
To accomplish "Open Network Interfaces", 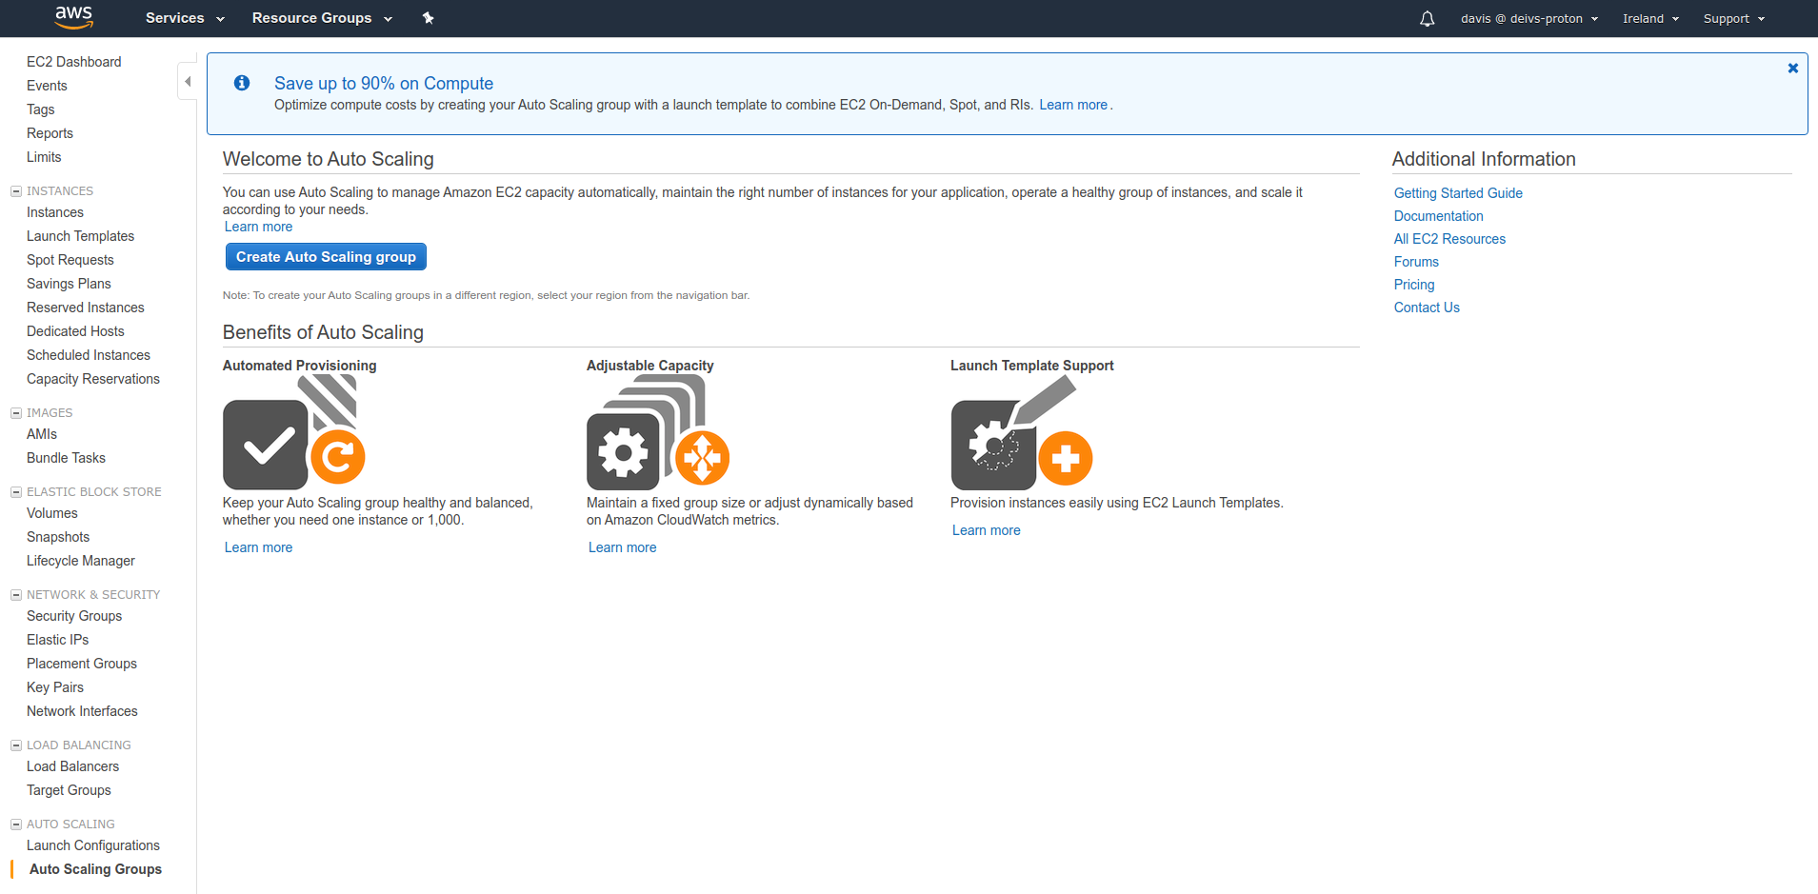I will (82, 711).
